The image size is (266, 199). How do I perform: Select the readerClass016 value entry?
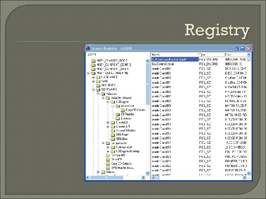click(x=161, y=138)
